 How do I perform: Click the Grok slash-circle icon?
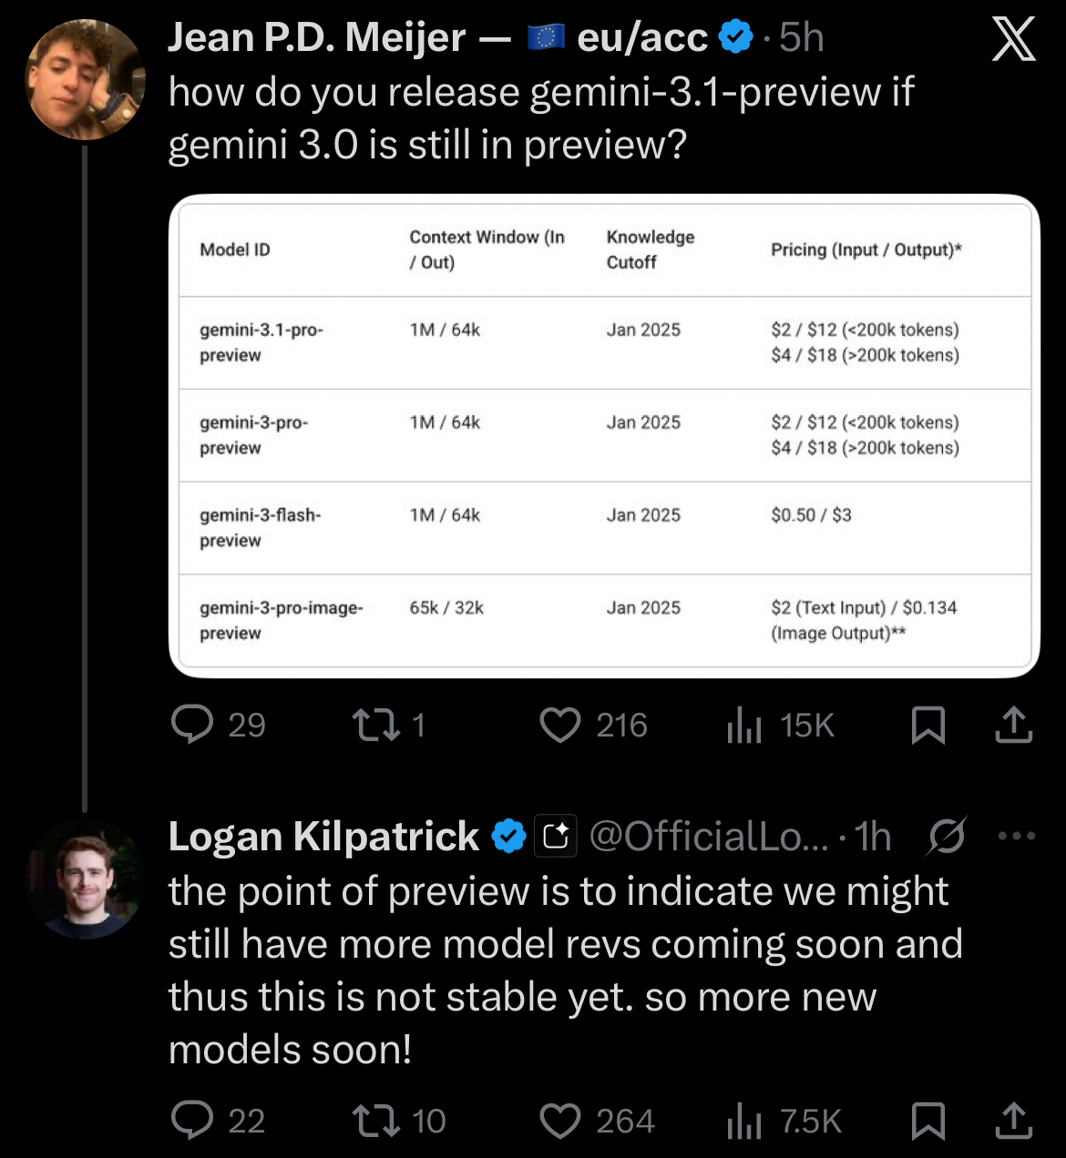coord(948,836)
